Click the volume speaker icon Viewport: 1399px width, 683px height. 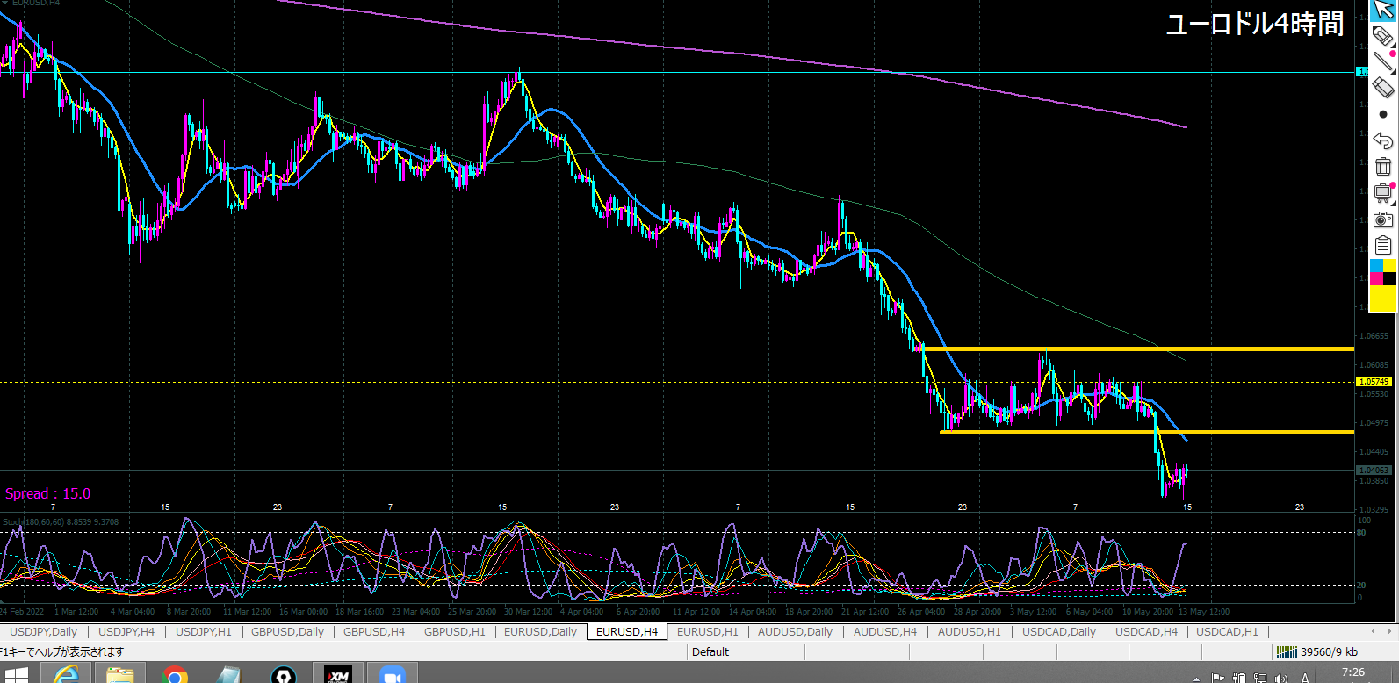click(x=1281, y=678)
